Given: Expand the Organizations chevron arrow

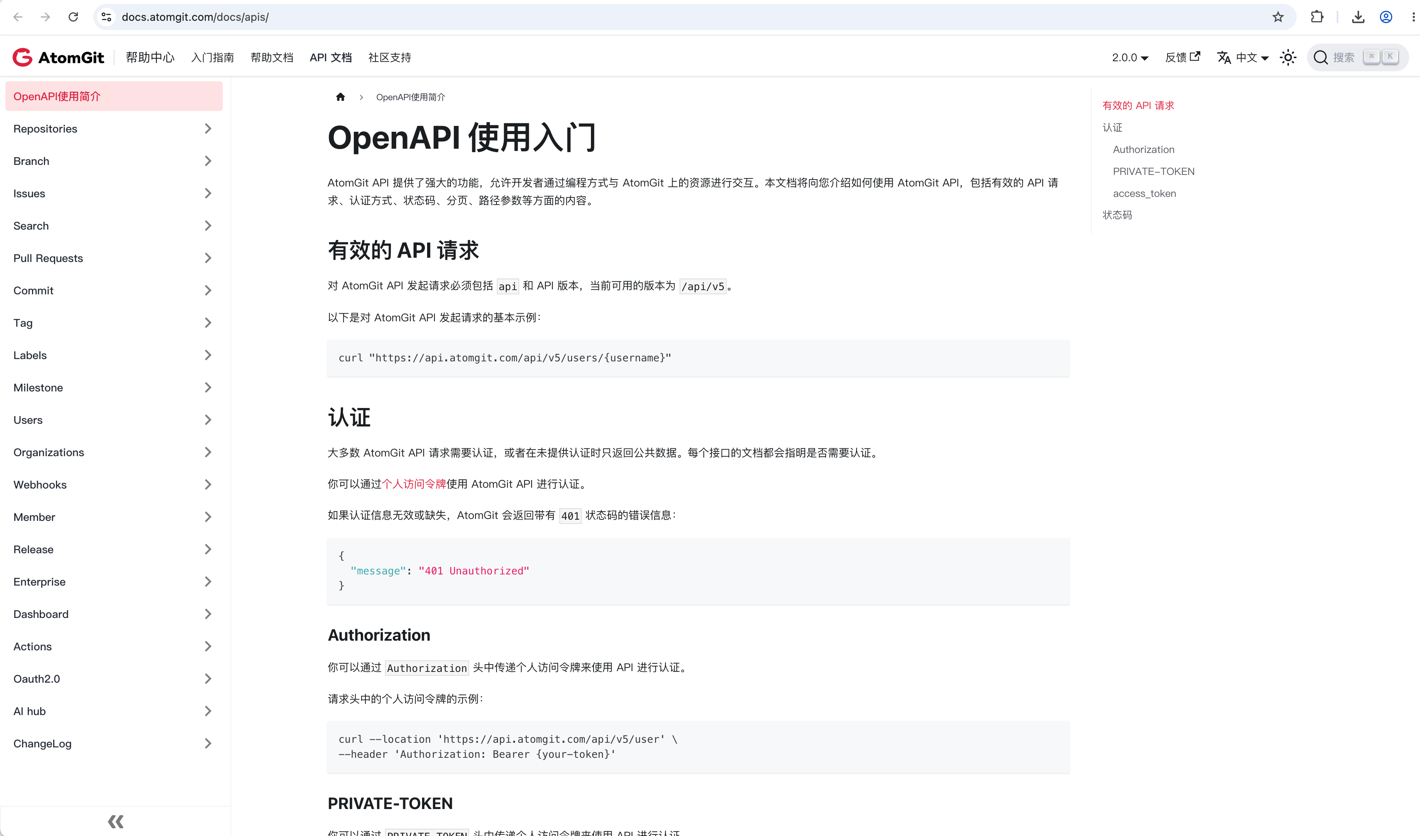Looking at the screenshot, I should tap(208, 452).
